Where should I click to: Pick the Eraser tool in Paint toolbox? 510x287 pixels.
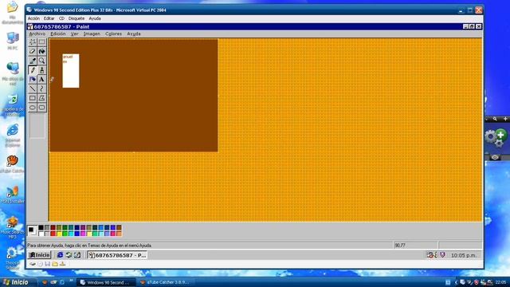[x=33, y=51]
